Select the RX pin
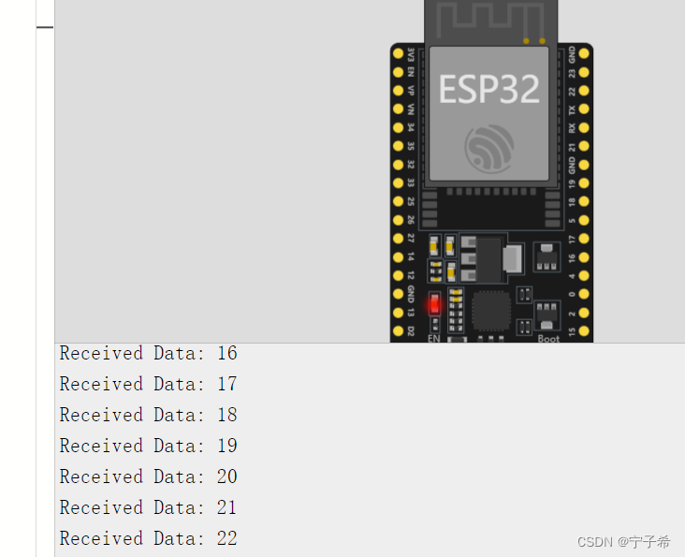The height and width of the screenshot is (557, 685). (584, 127)
